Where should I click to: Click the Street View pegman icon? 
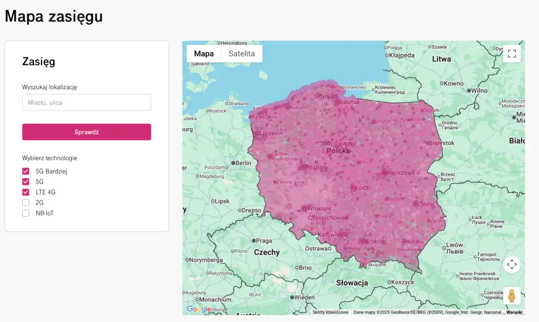pos(512,296)
